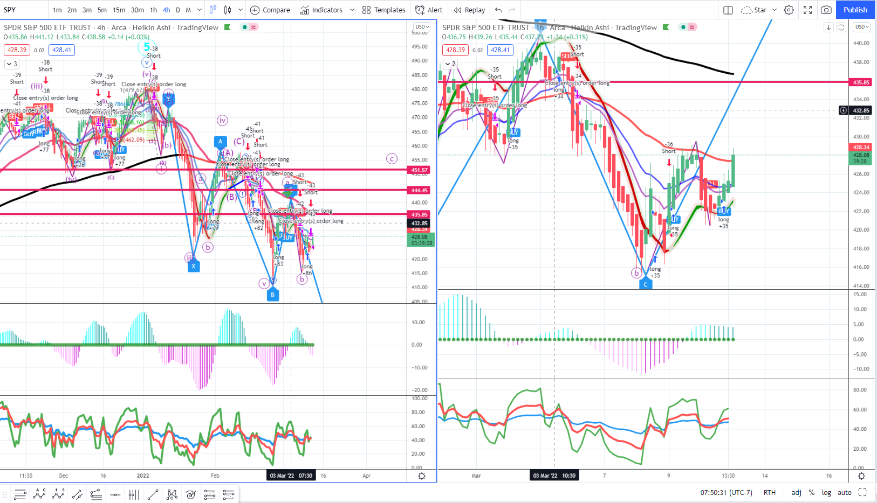The height and width of the screenshot is (503, 877).
Task: Click the maximize chart icon at bottom right
Action: coord(862,492)
